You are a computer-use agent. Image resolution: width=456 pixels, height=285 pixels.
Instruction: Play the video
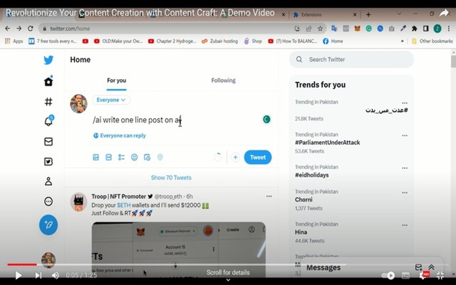point(18,275)
